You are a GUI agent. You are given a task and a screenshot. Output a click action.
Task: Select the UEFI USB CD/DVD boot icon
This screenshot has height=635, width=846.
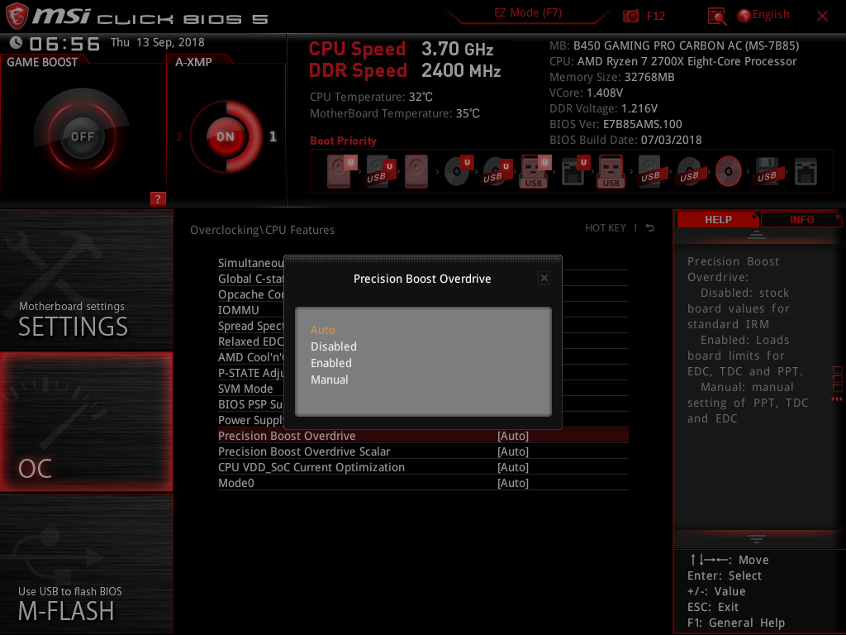click(497, 172)
